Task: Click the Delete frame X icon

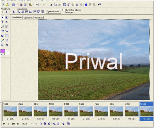Action: coord(49,124)
